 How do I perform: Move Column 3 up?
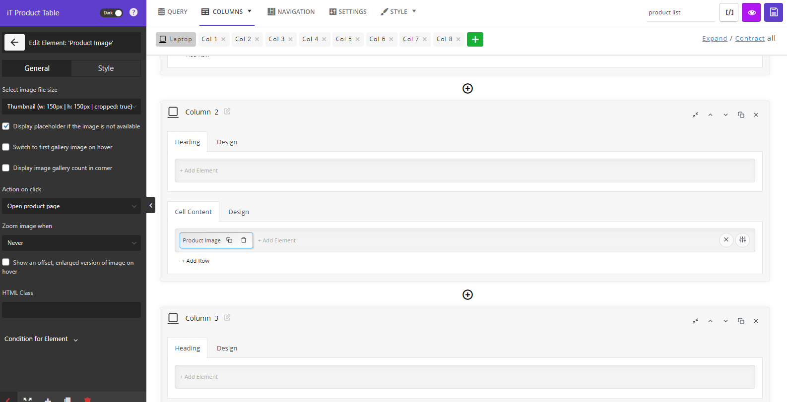click(x=711, y=321)
